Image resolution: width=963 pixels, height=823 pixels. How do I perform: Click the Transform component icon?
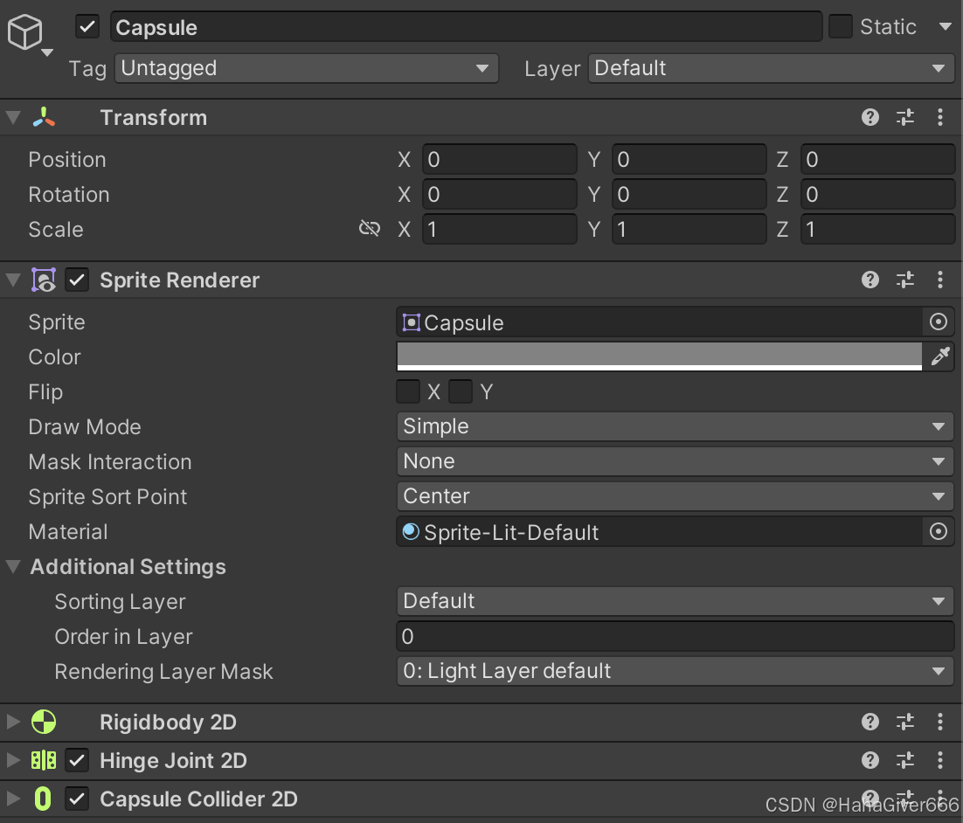[44, 117]
